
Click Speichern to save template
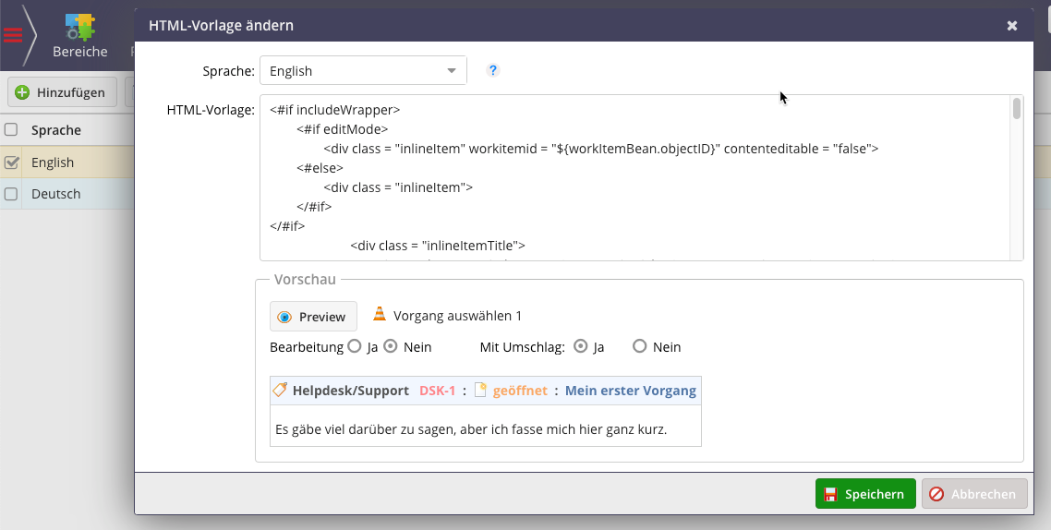pos(865,494)
